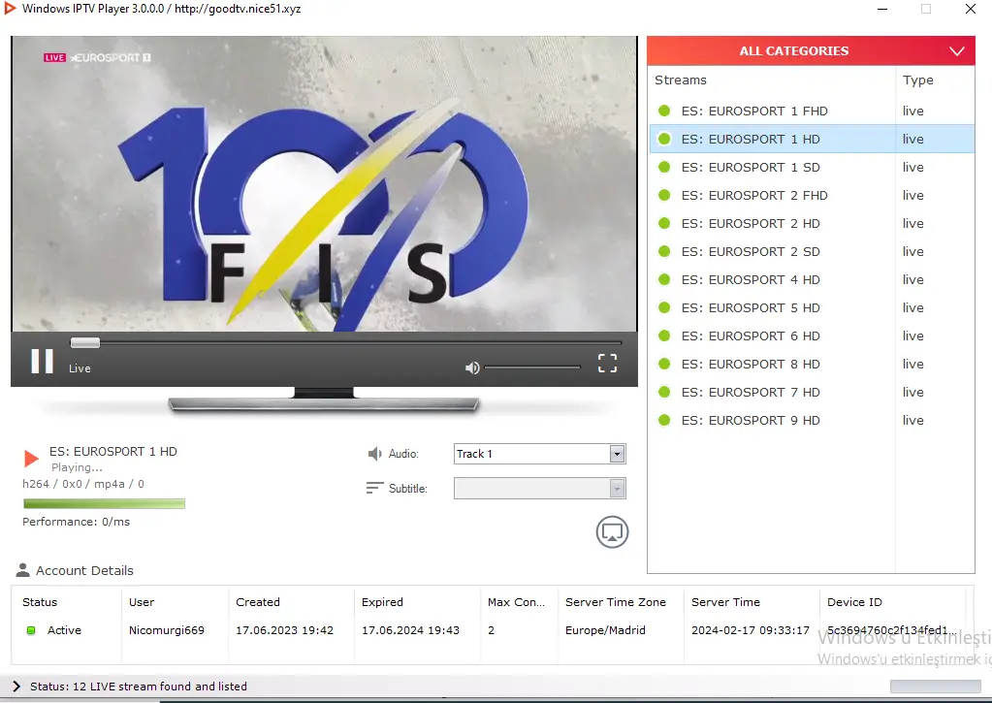Click the seek bar handle
Screen dimensions: 992x703
click(x=84, y=342)
